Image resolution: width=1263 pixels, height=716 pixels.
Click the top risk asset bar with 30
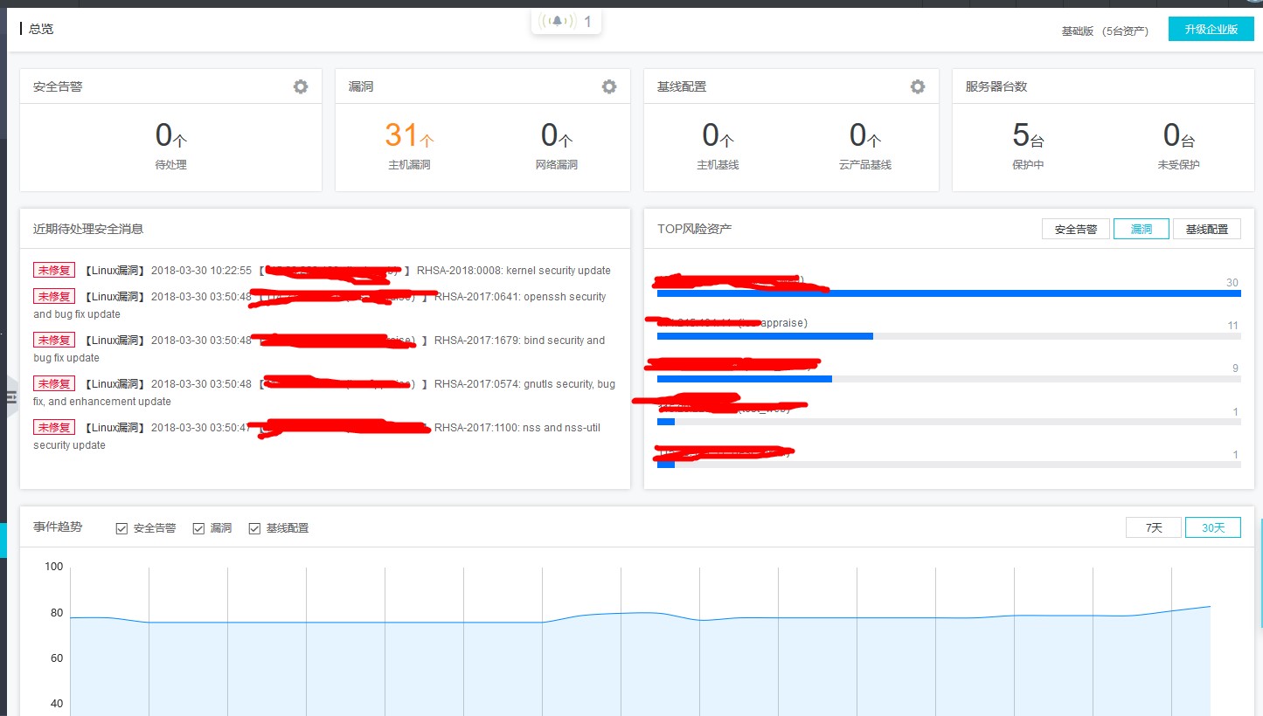point(948,293)
